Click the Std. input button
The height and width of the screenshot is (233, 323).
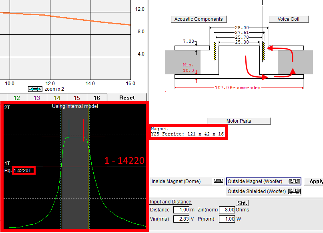point(242,203)
